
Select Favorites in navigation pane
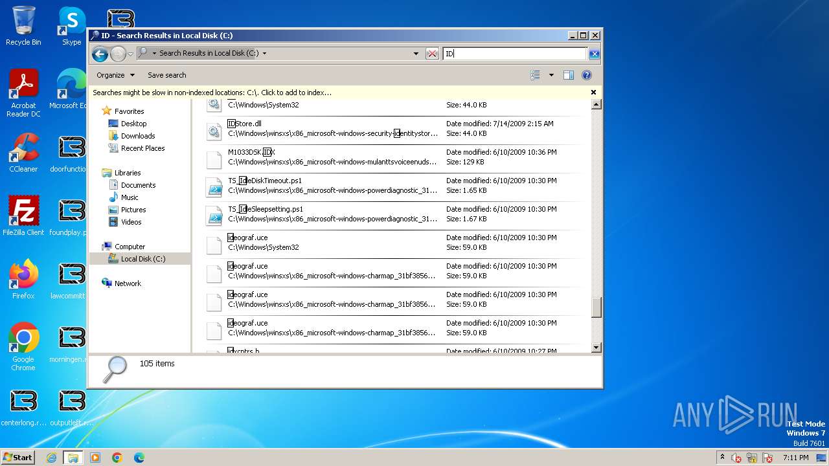point(129,111)
